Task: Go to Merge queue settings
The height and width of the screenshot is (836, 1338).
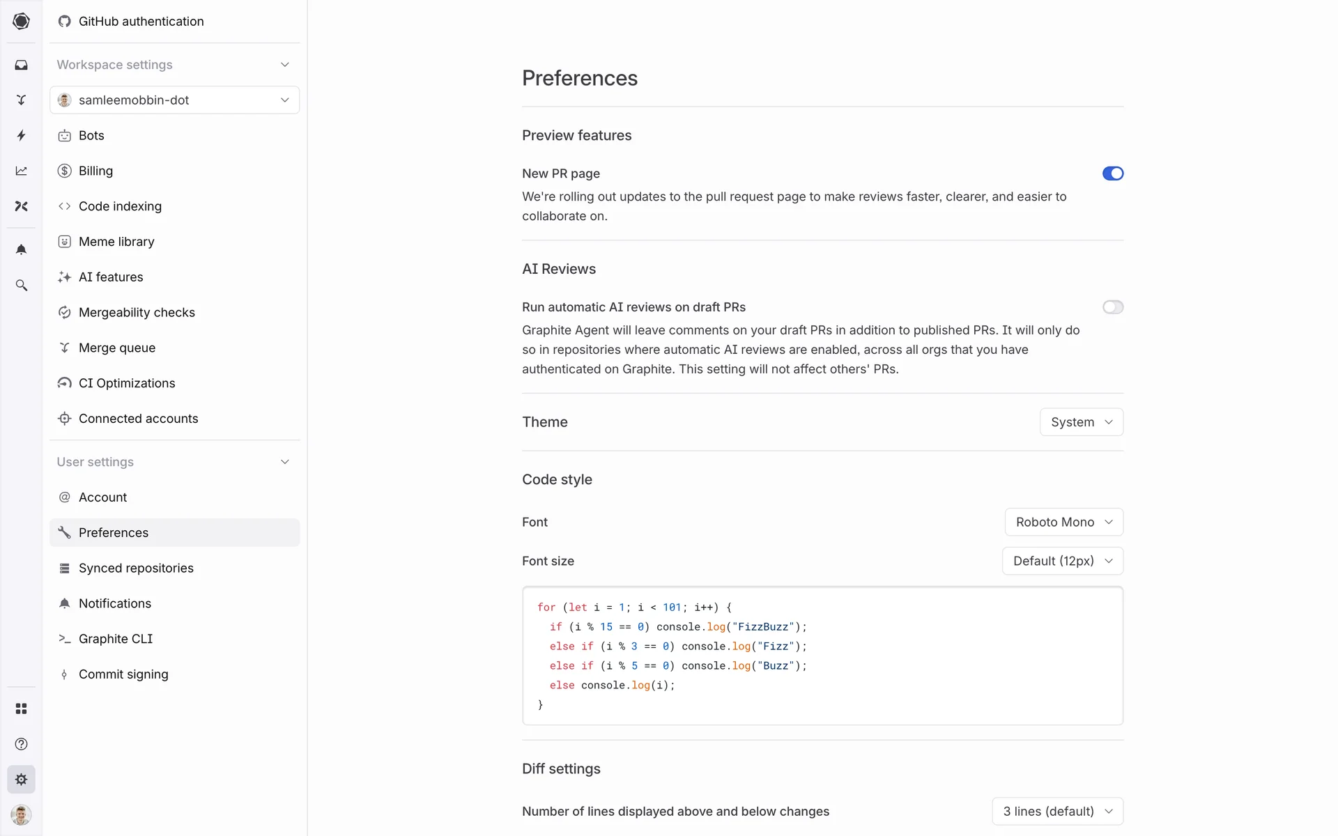Action: point(117,348)
